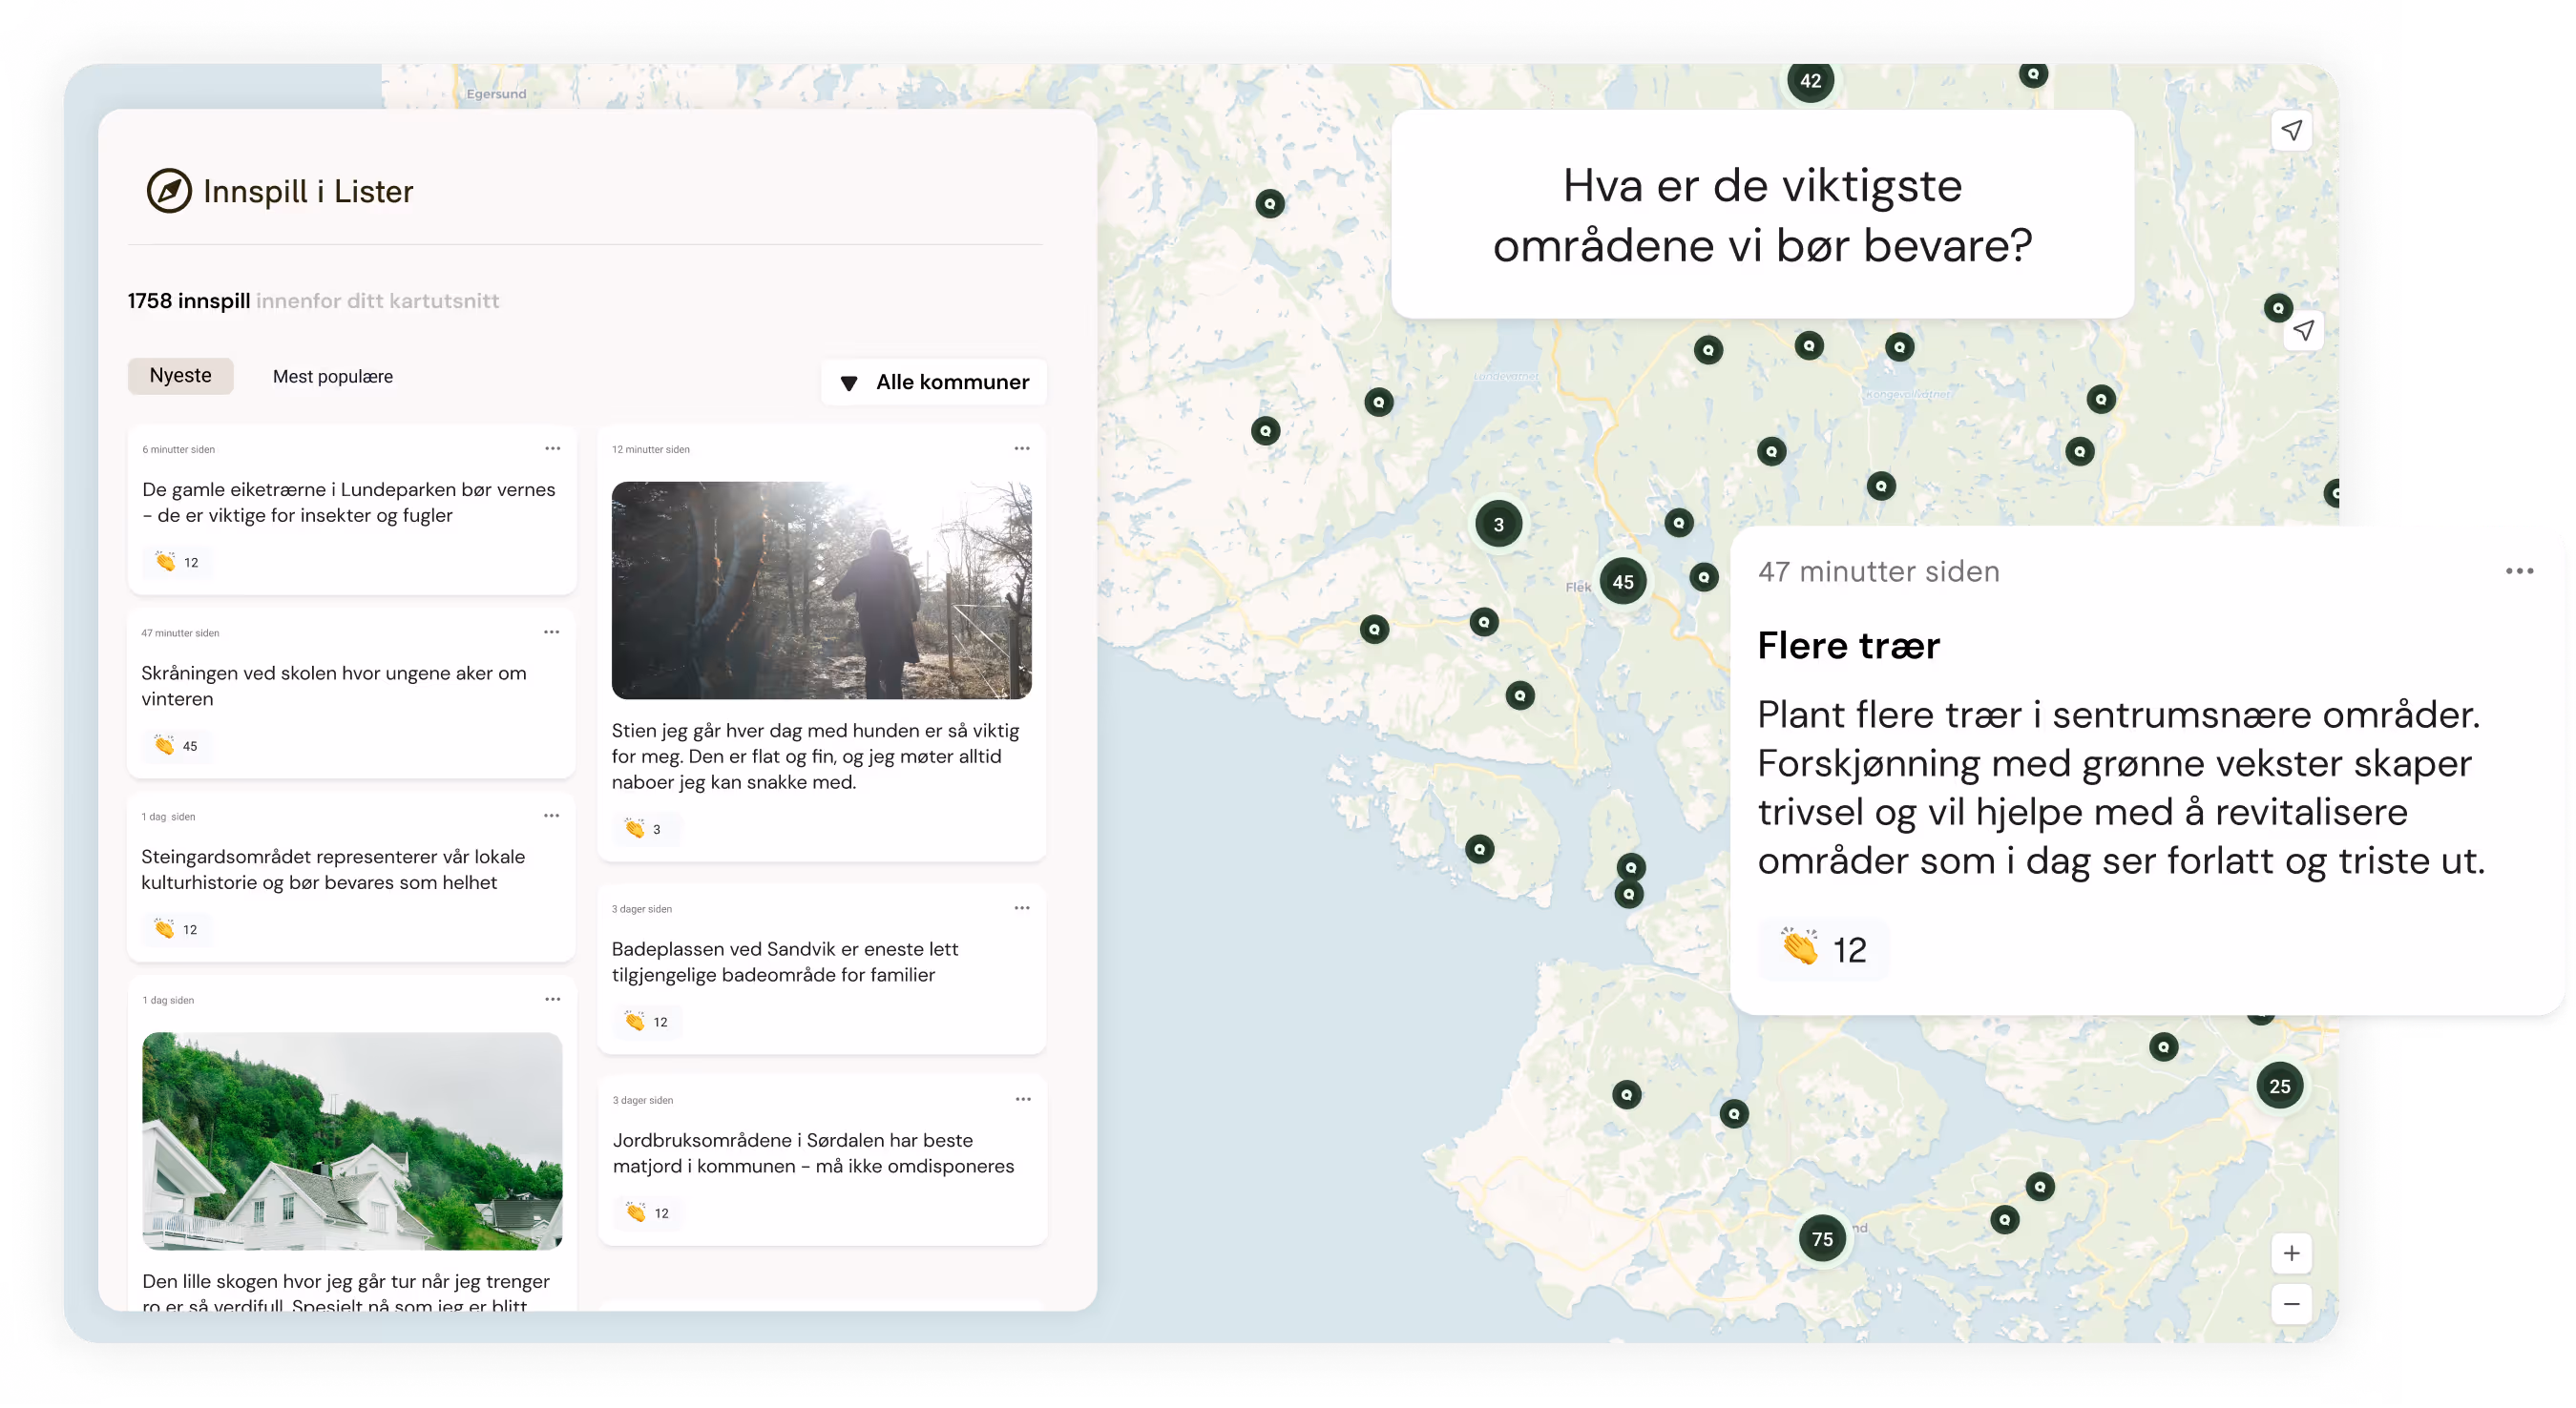Applaud the Badeplassen ved Sandvik post
The height and width of the screenshot is (1408, 2576).
(635, 1022)
